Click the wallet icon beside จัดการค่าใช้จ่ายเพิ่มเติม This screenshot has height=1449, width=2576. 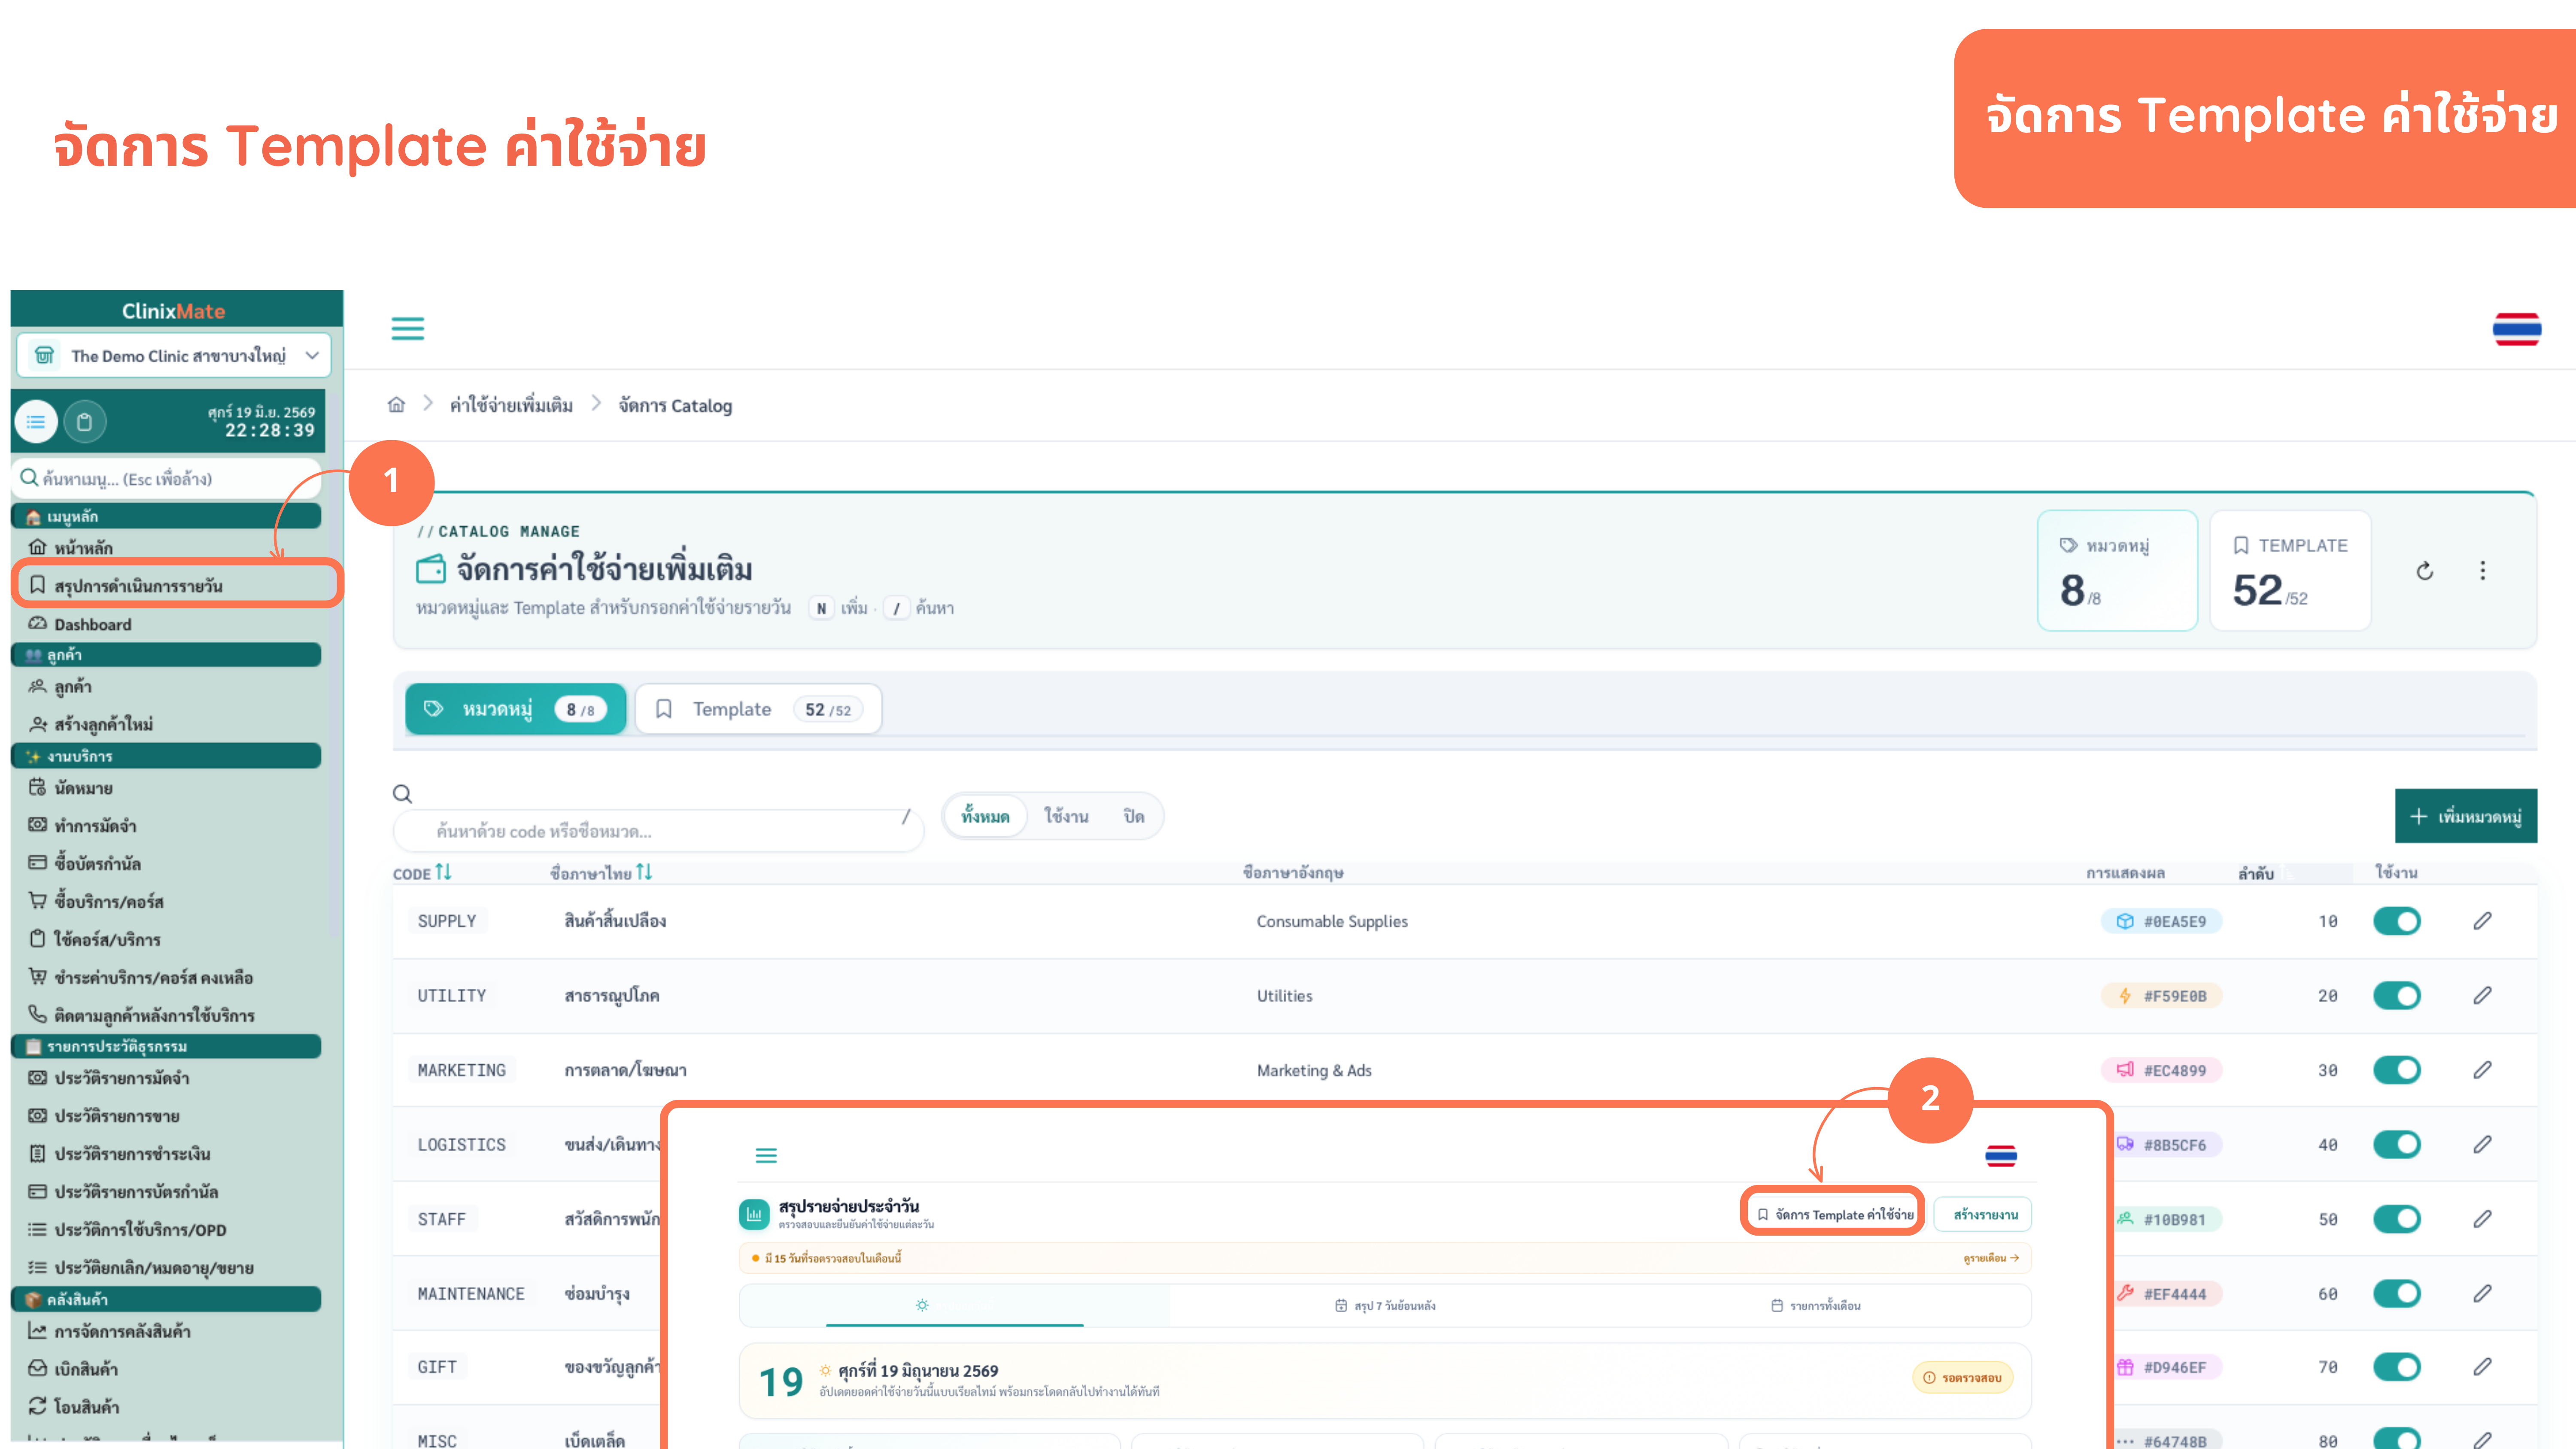pos(431,570)
